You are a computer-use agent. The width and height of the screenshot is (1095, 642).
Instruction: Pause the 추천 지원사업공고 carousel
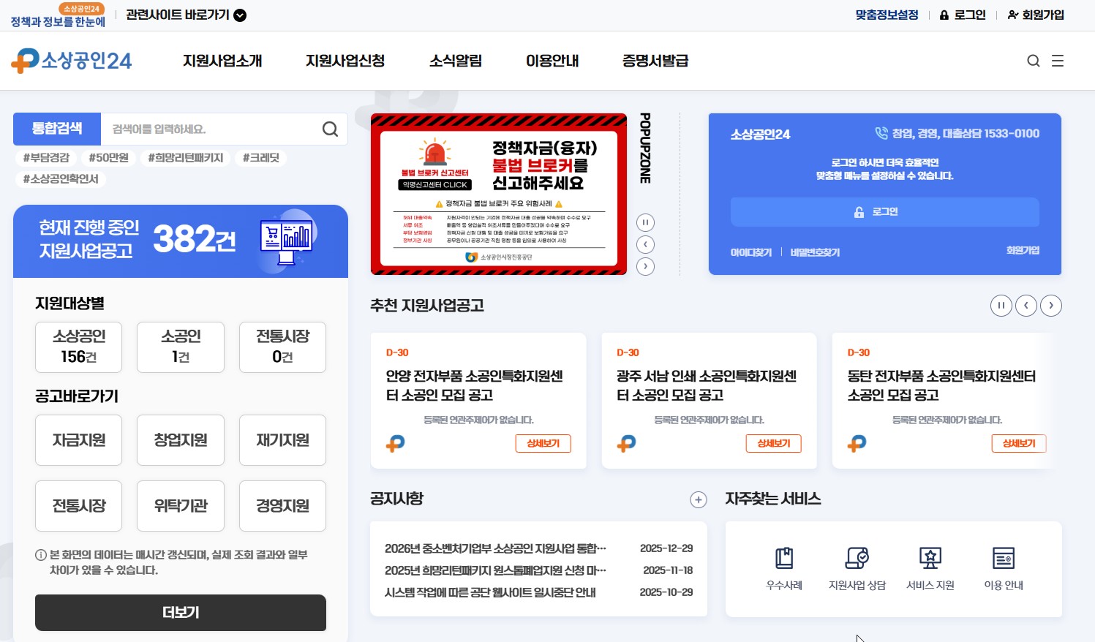point(1001,306)
